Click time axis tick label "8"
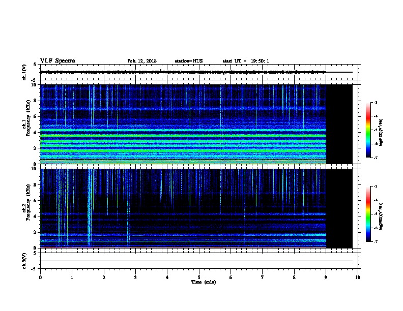 pyautogui.click(x=294, y=277)
